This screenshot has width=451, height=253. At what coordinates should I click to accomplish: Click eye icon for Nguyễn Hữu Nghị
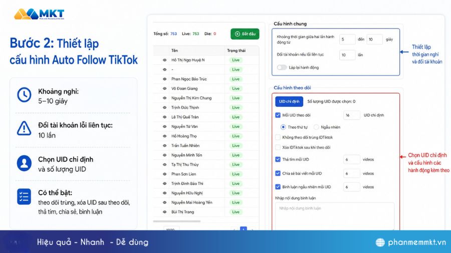164,193
